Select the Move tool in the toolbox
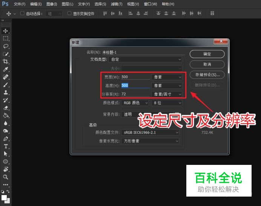 [6, 31]
